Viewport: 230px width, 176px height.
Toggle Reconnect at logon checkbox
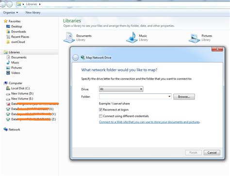coord(100,110)
